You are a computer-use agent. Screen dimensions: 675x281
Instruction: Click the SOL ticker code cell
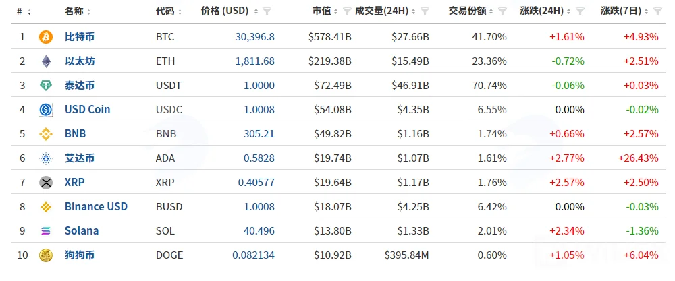click(x=165, y=230)
